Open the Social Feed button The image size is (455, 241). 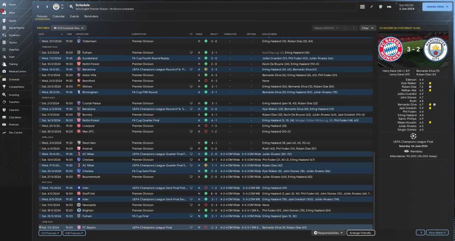437,7
